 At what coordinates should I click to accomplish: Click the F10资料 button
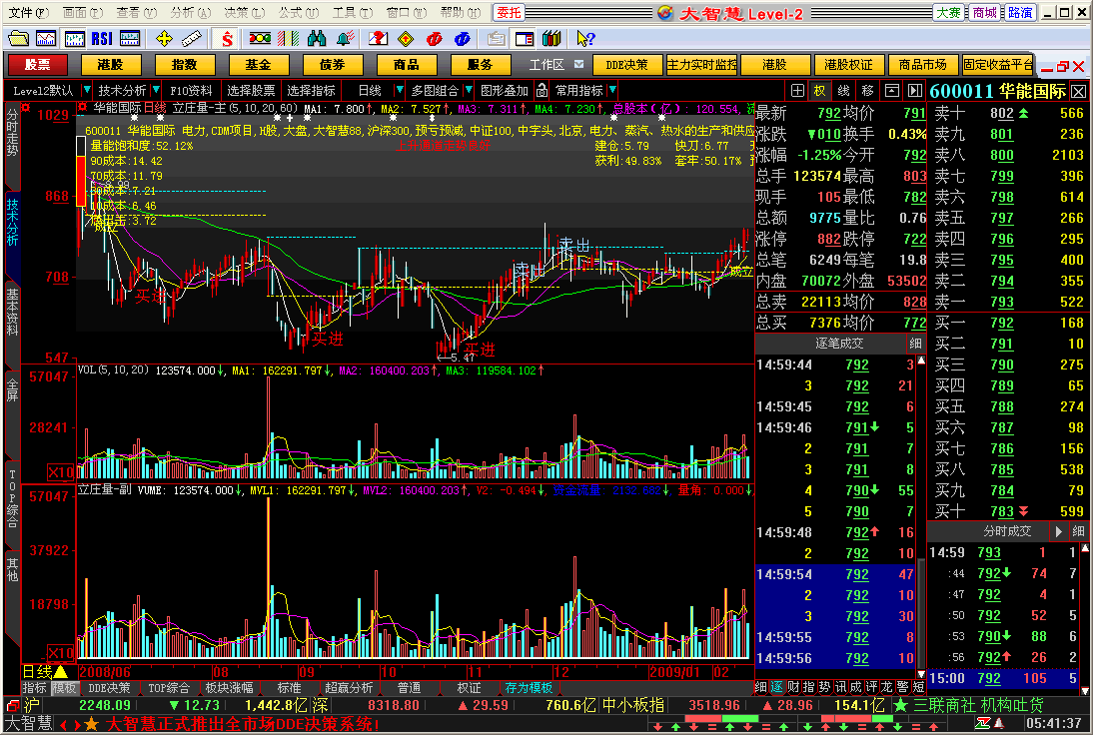click(x=191, y=91)
